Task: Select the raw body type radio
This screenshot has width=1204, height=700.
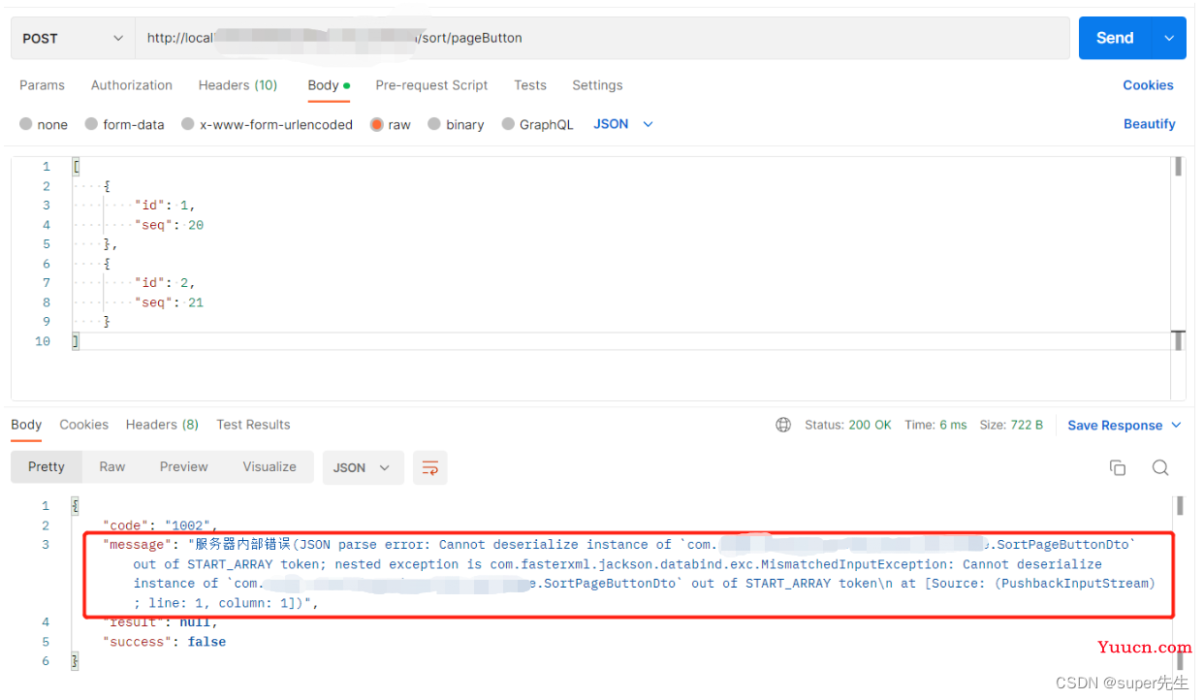Action: click(x=377, y=124)
